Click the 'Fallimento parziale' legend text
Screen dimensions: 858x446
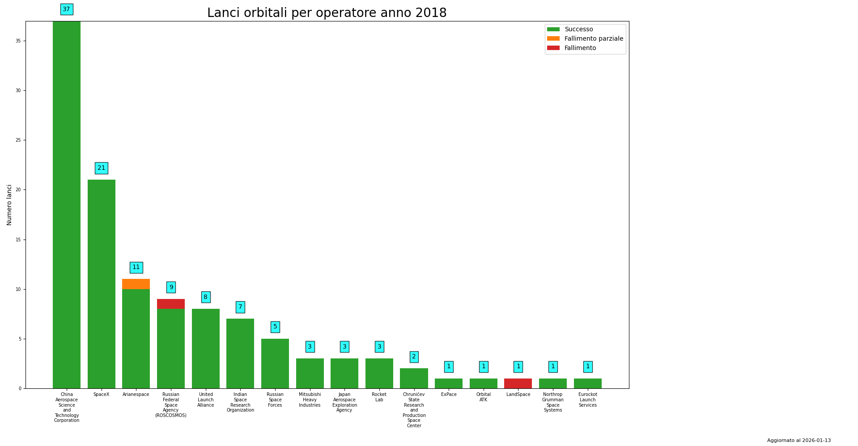coord(594,39)
